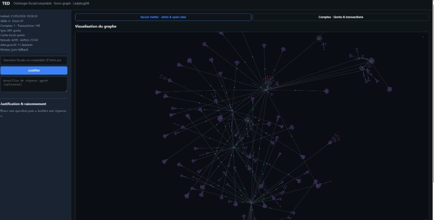Click the "Sync API: qonto" line
This screenshot has height=220, width=434.
click(11, 31)
